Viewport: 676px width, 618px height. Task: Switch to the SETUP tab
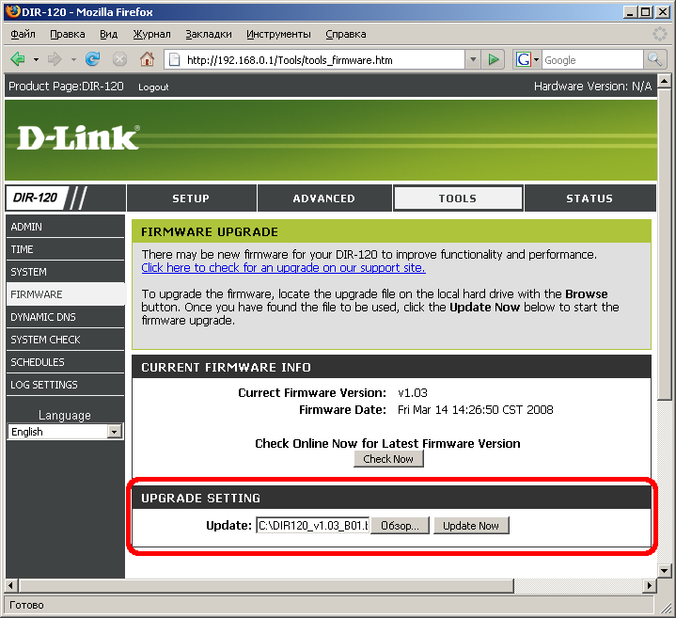tap(191, 198)
